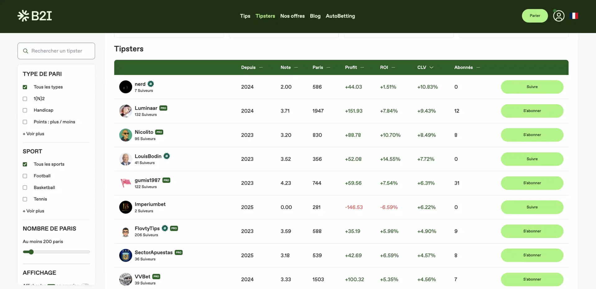Image resolution: width=596 pixels, height=289 pixels.
Task: Click the French flag language icon
Action: pos(574,16)
